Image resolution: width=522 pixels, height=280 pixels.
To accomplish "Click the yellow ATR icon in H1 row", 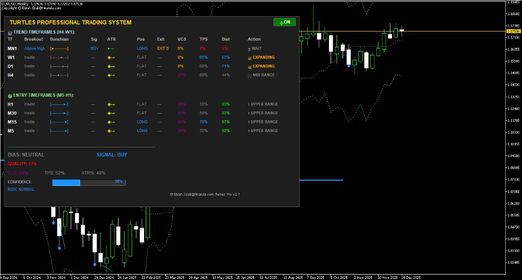I will (x=111, y=104).
